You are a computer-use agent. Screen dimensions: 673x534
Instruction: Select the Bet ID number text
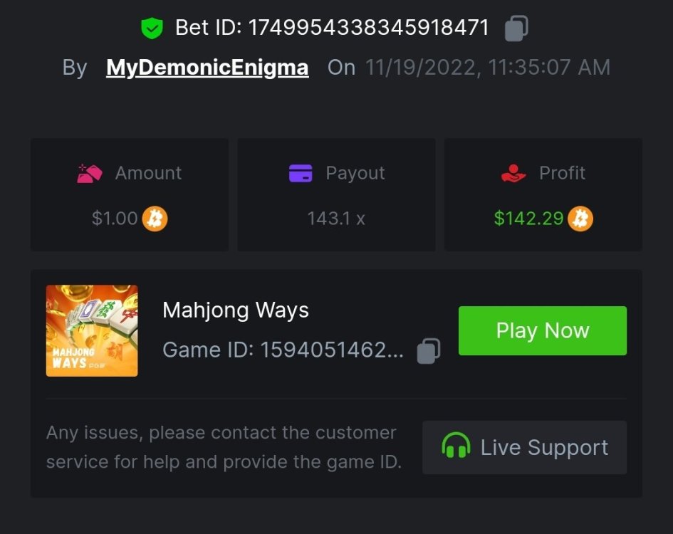pos(368,28)
